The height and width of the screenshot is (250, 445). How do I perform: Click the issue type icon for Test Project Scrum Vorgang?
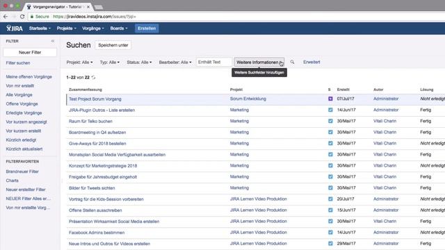(x=330, y=99)
